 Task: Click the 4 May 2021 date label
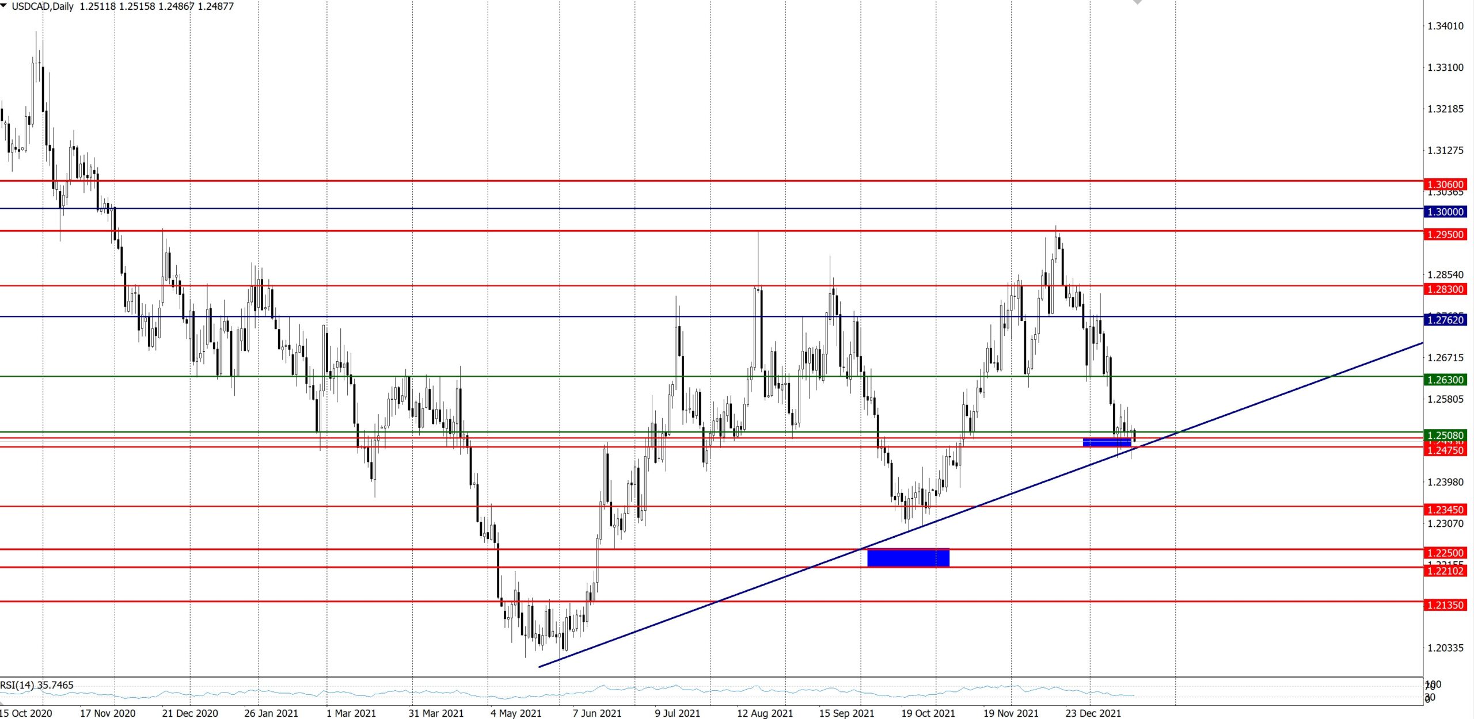tap(516, 713)
